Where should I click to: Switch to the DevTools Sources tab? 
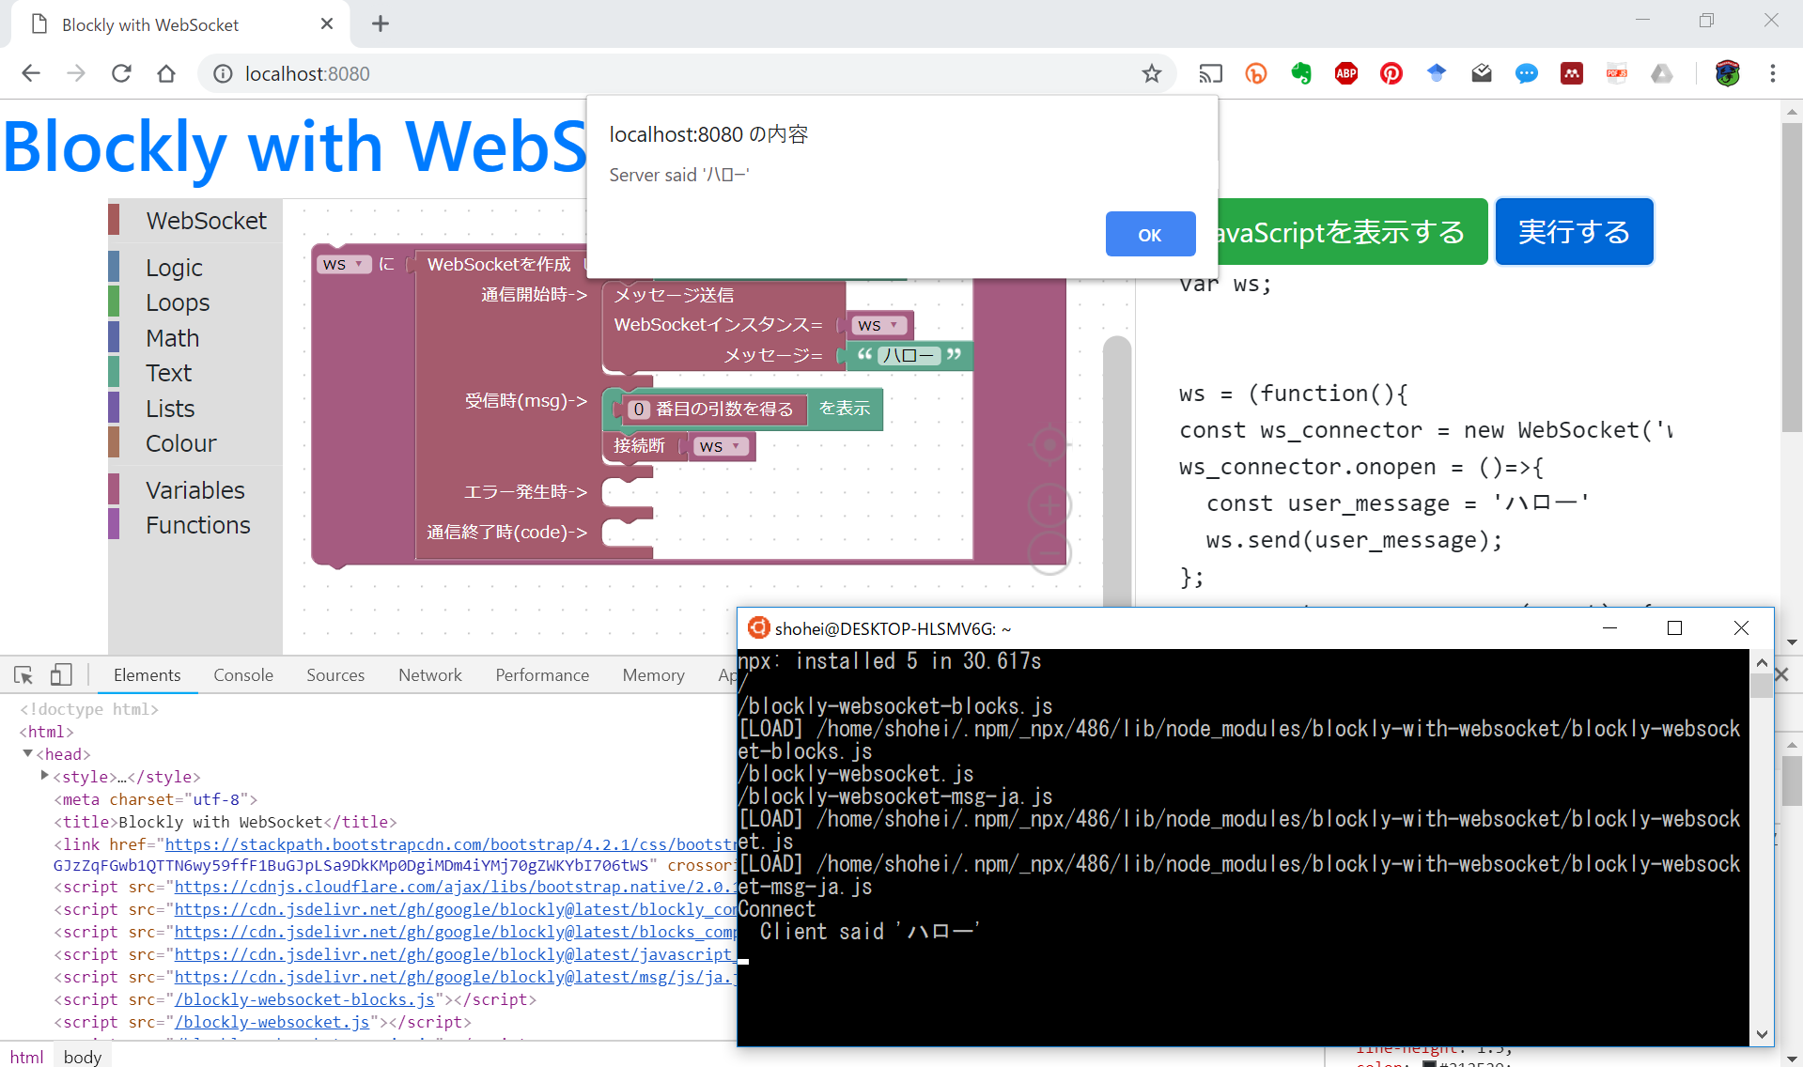click(335, 674)
